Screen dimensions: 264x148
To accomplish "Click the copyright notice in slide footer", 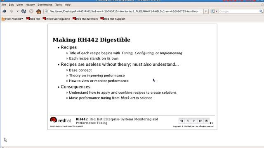I will (193, 126).
